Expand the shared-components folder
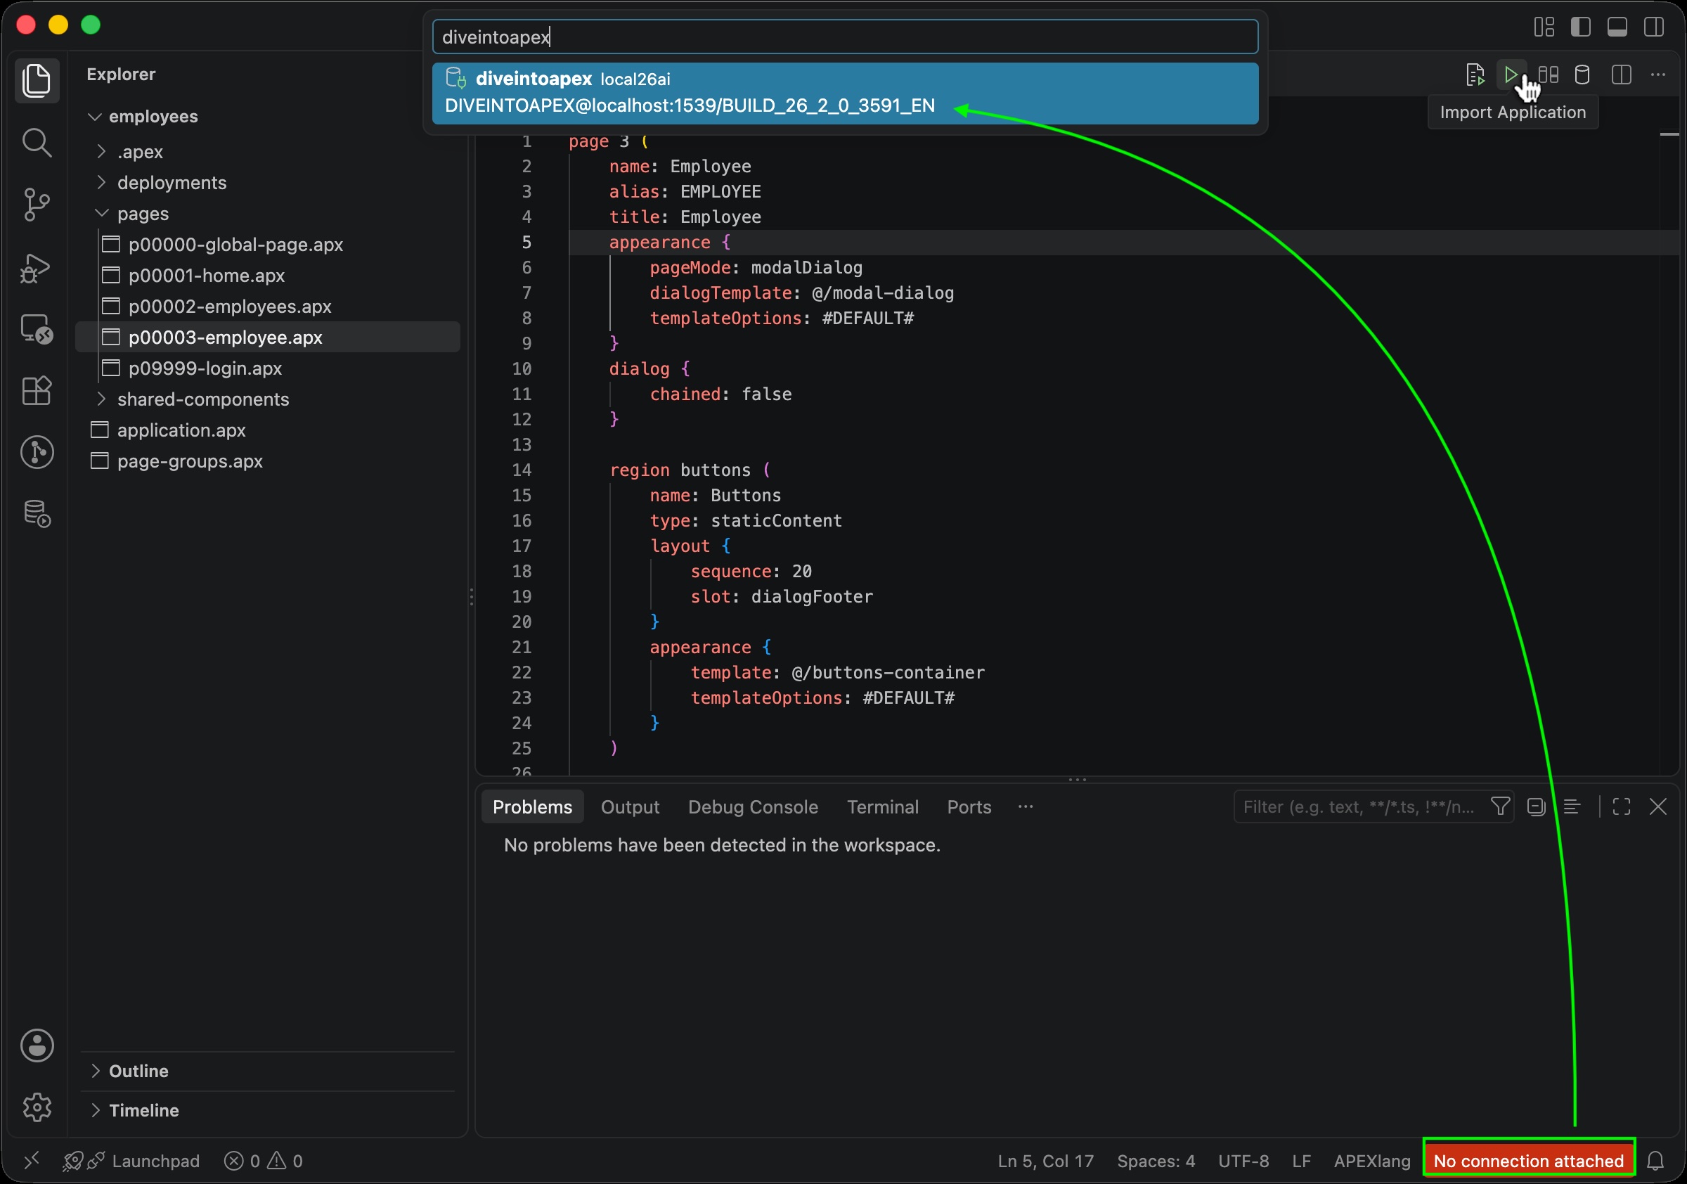 pos(102,399)
